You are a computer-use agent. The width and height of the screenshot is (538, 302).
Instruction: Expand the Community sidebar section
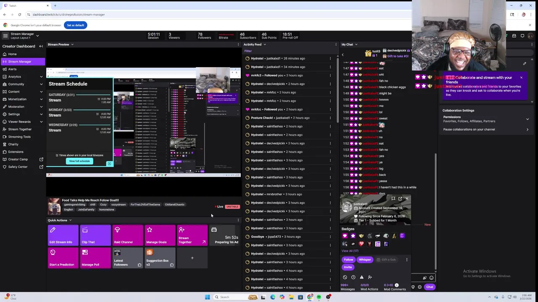(41, 84)
